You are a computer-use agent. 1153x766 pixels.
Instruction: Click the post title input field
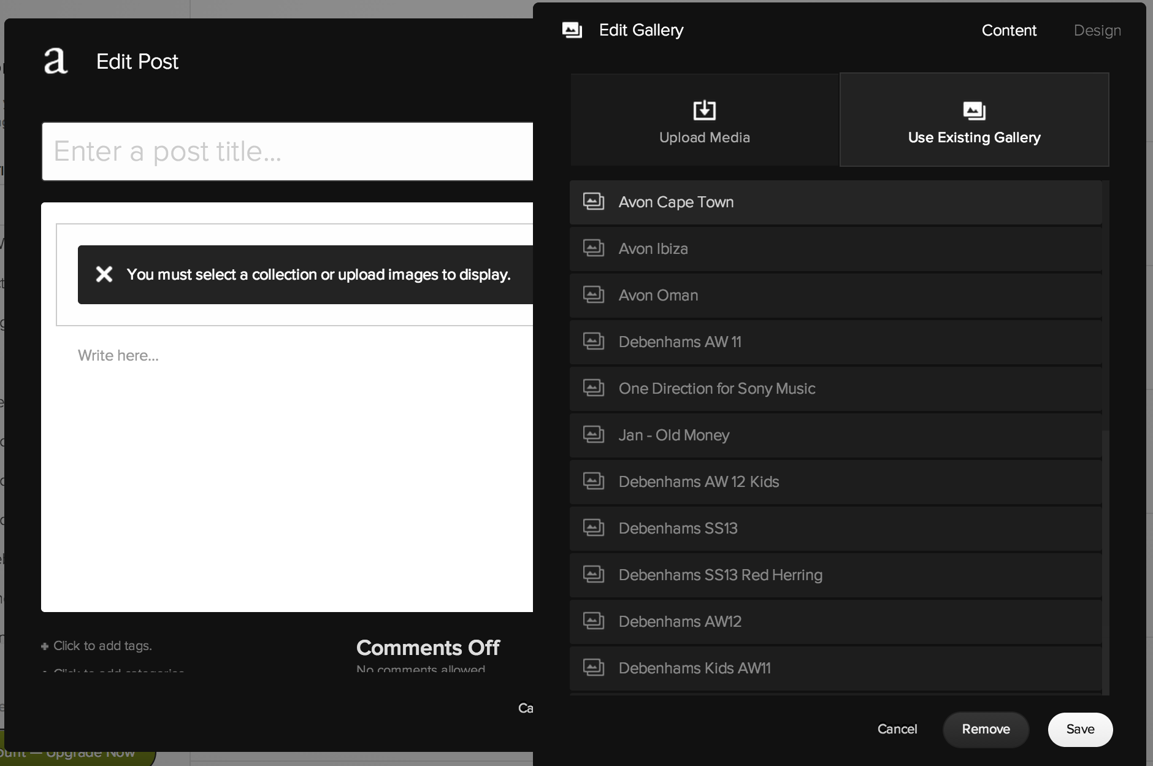coord(288,151)
